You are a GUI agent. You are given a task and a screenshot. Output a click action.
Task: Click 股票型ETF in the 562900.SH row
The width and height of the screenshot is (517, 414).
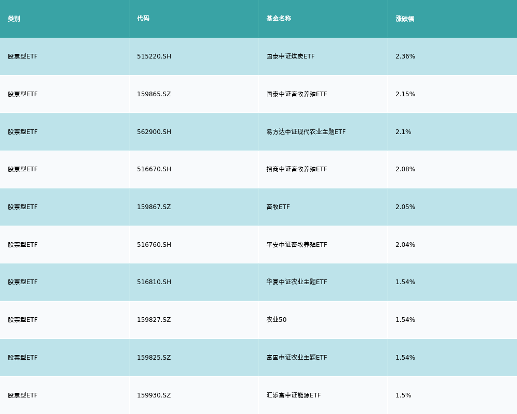(23, 132)
